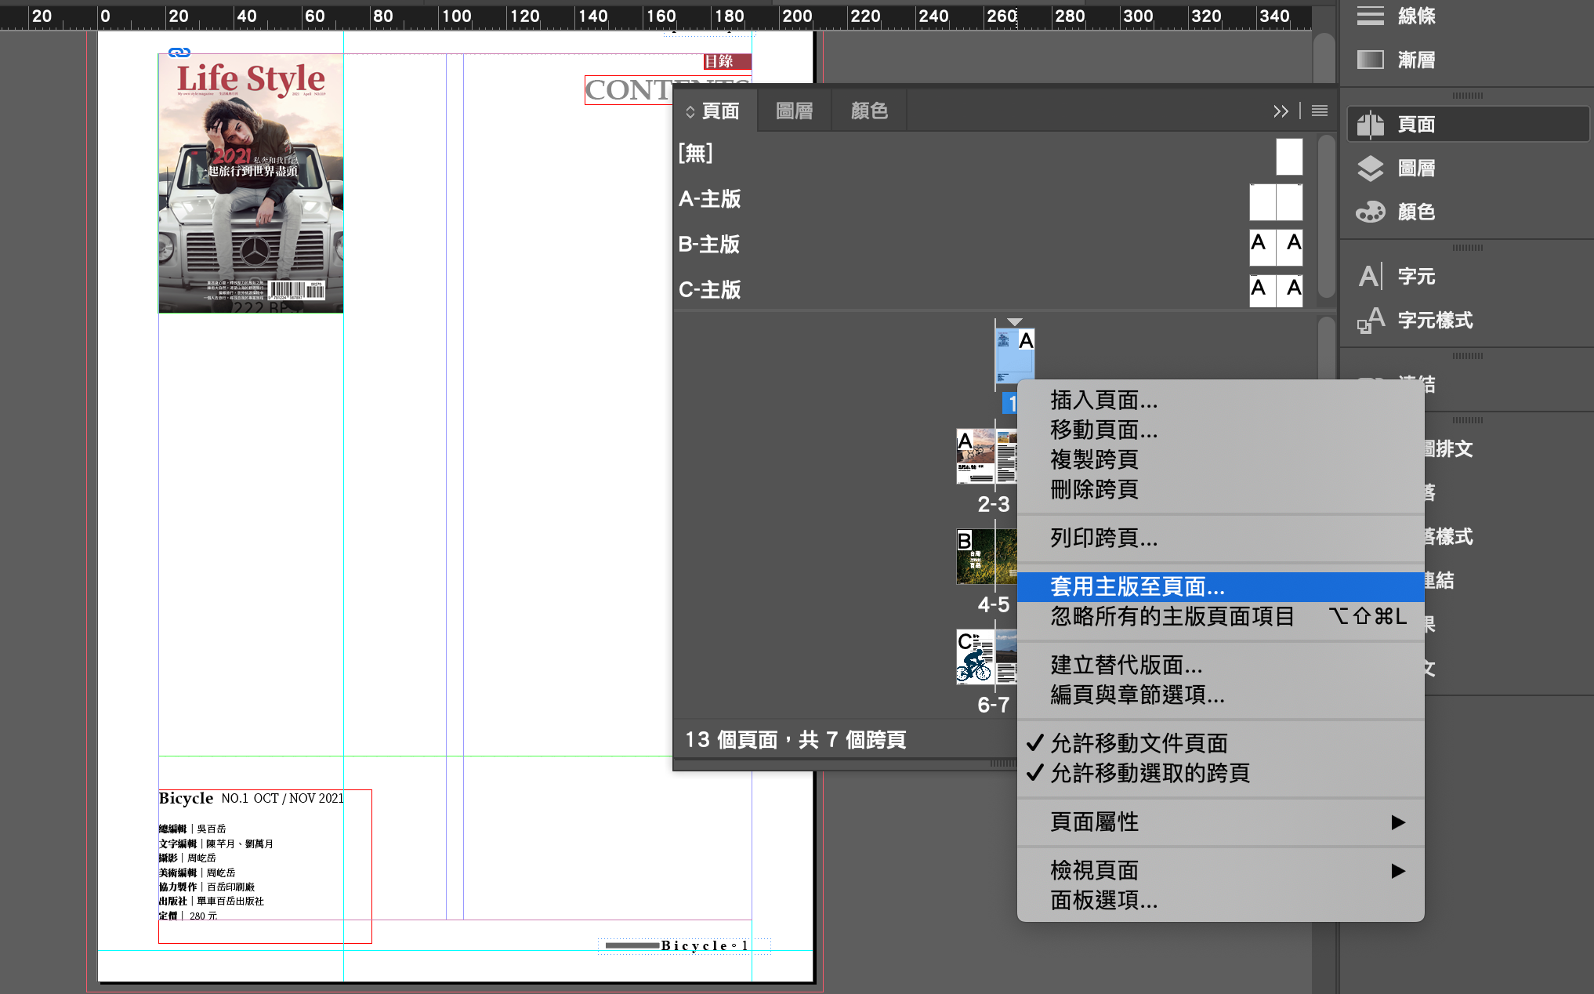Select the B-主版 master page row
Image resolution: width=1594 pixels, height=994 pixels.
point(709,245)
